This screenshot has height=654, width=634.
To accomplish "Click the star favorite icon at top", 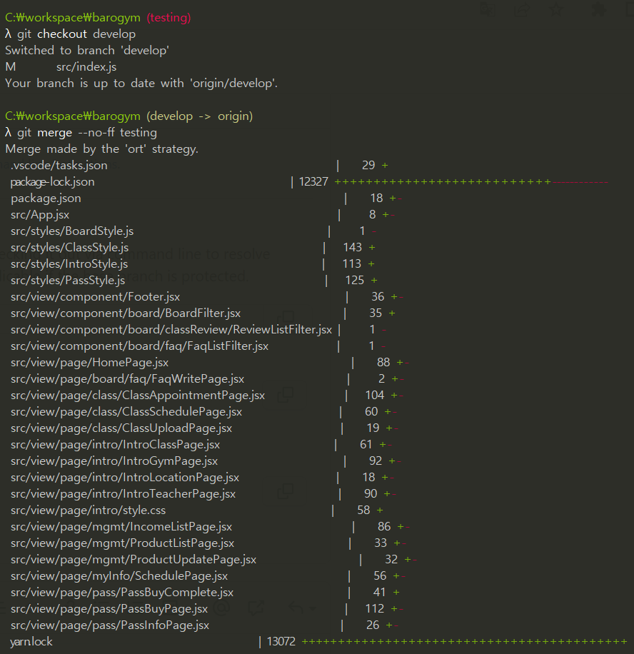I will pyautogui.click(x=557, y=9).
